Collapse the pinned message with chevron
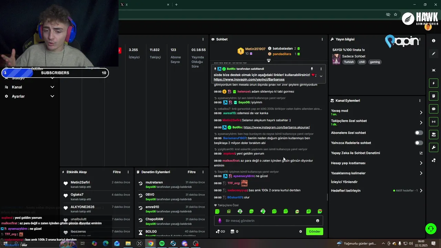The width and height of the screenshot is (441, 248). tap(321, 76)
